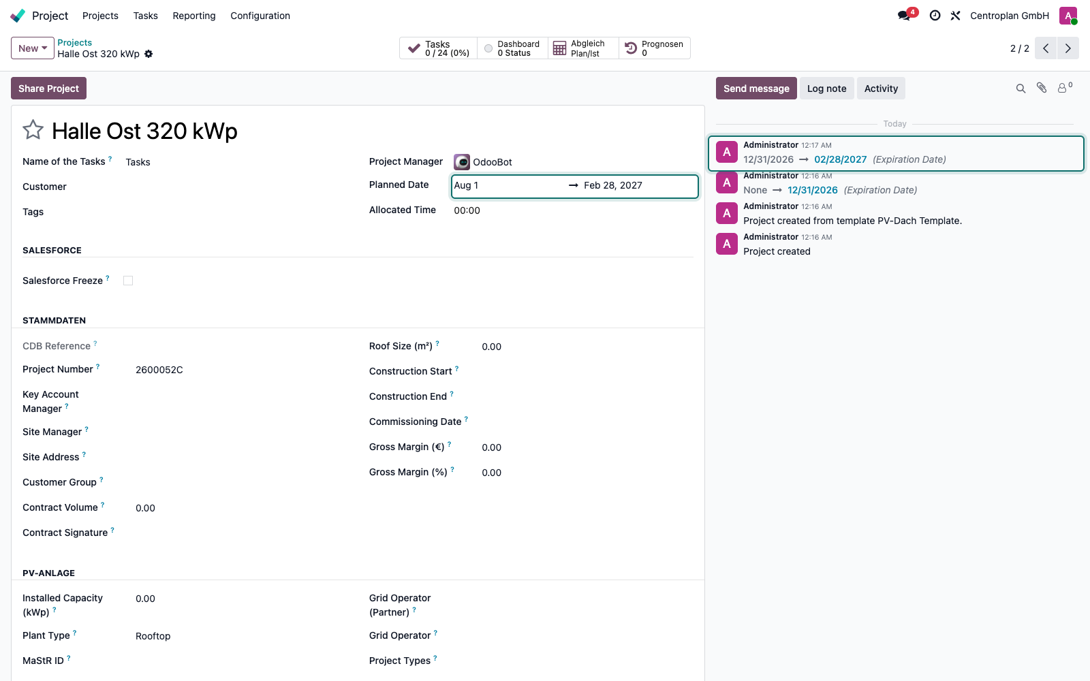Open the activities clock icon
The image size is (1090, 681).
click(x=935, y=16)
